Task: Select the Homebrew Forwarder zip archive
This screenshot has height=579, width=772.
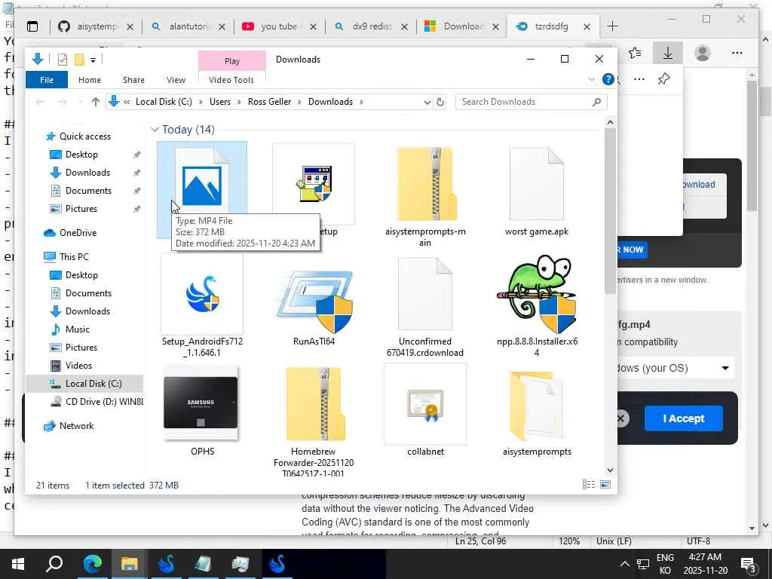Action: coord(314,419)
